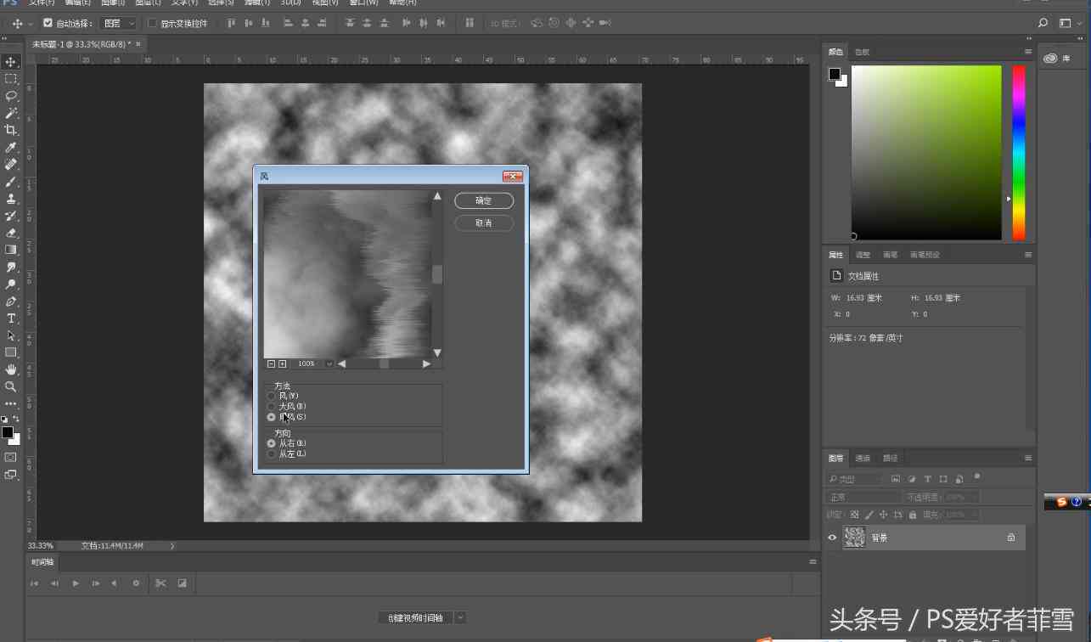Open the Libraries panel icon
The image size is (1091, 642).
pos(1050,59)
